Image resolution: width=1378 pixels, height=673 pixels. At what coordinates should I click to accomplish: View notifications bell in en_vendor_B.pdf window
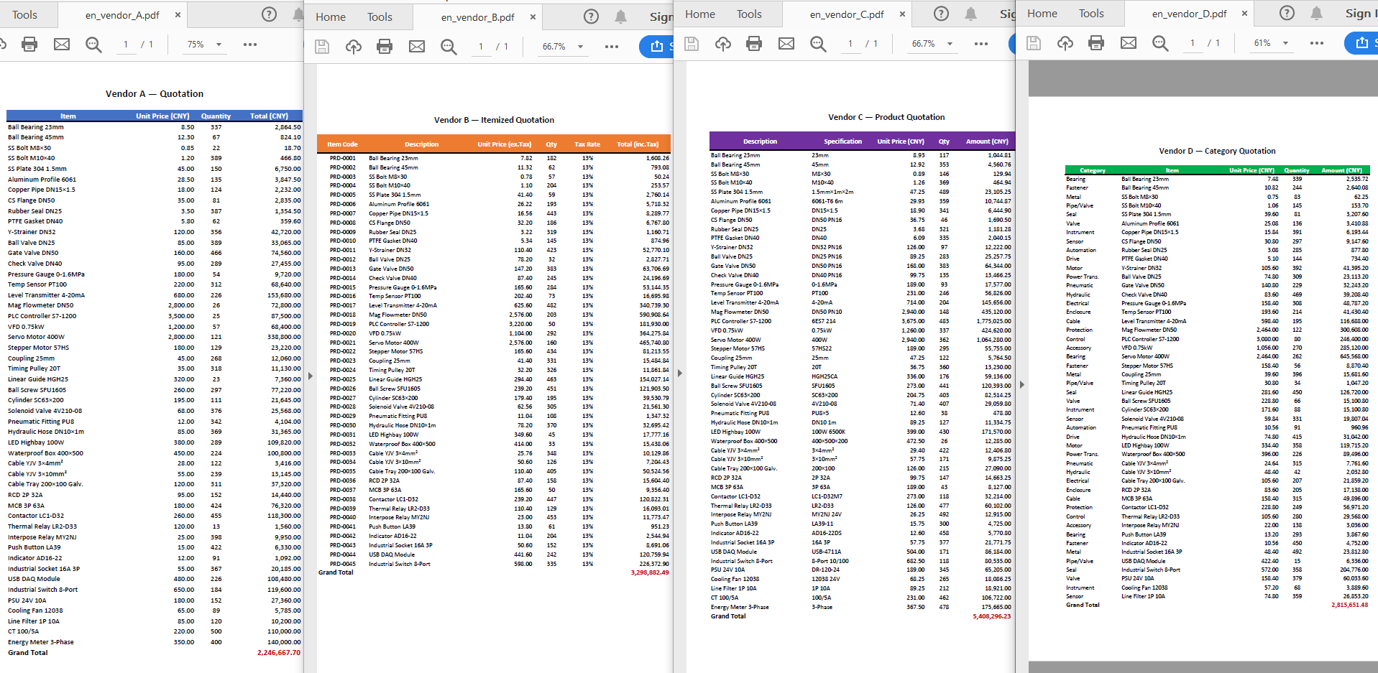point(621,17)
